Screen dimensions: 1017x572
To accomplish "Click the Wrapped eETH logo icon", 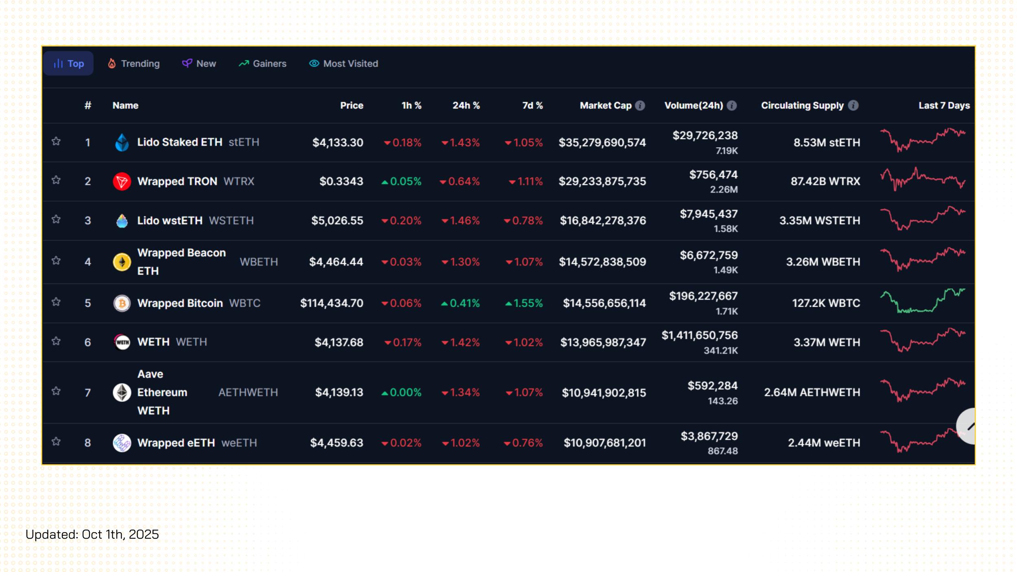I will coord(122,443).
